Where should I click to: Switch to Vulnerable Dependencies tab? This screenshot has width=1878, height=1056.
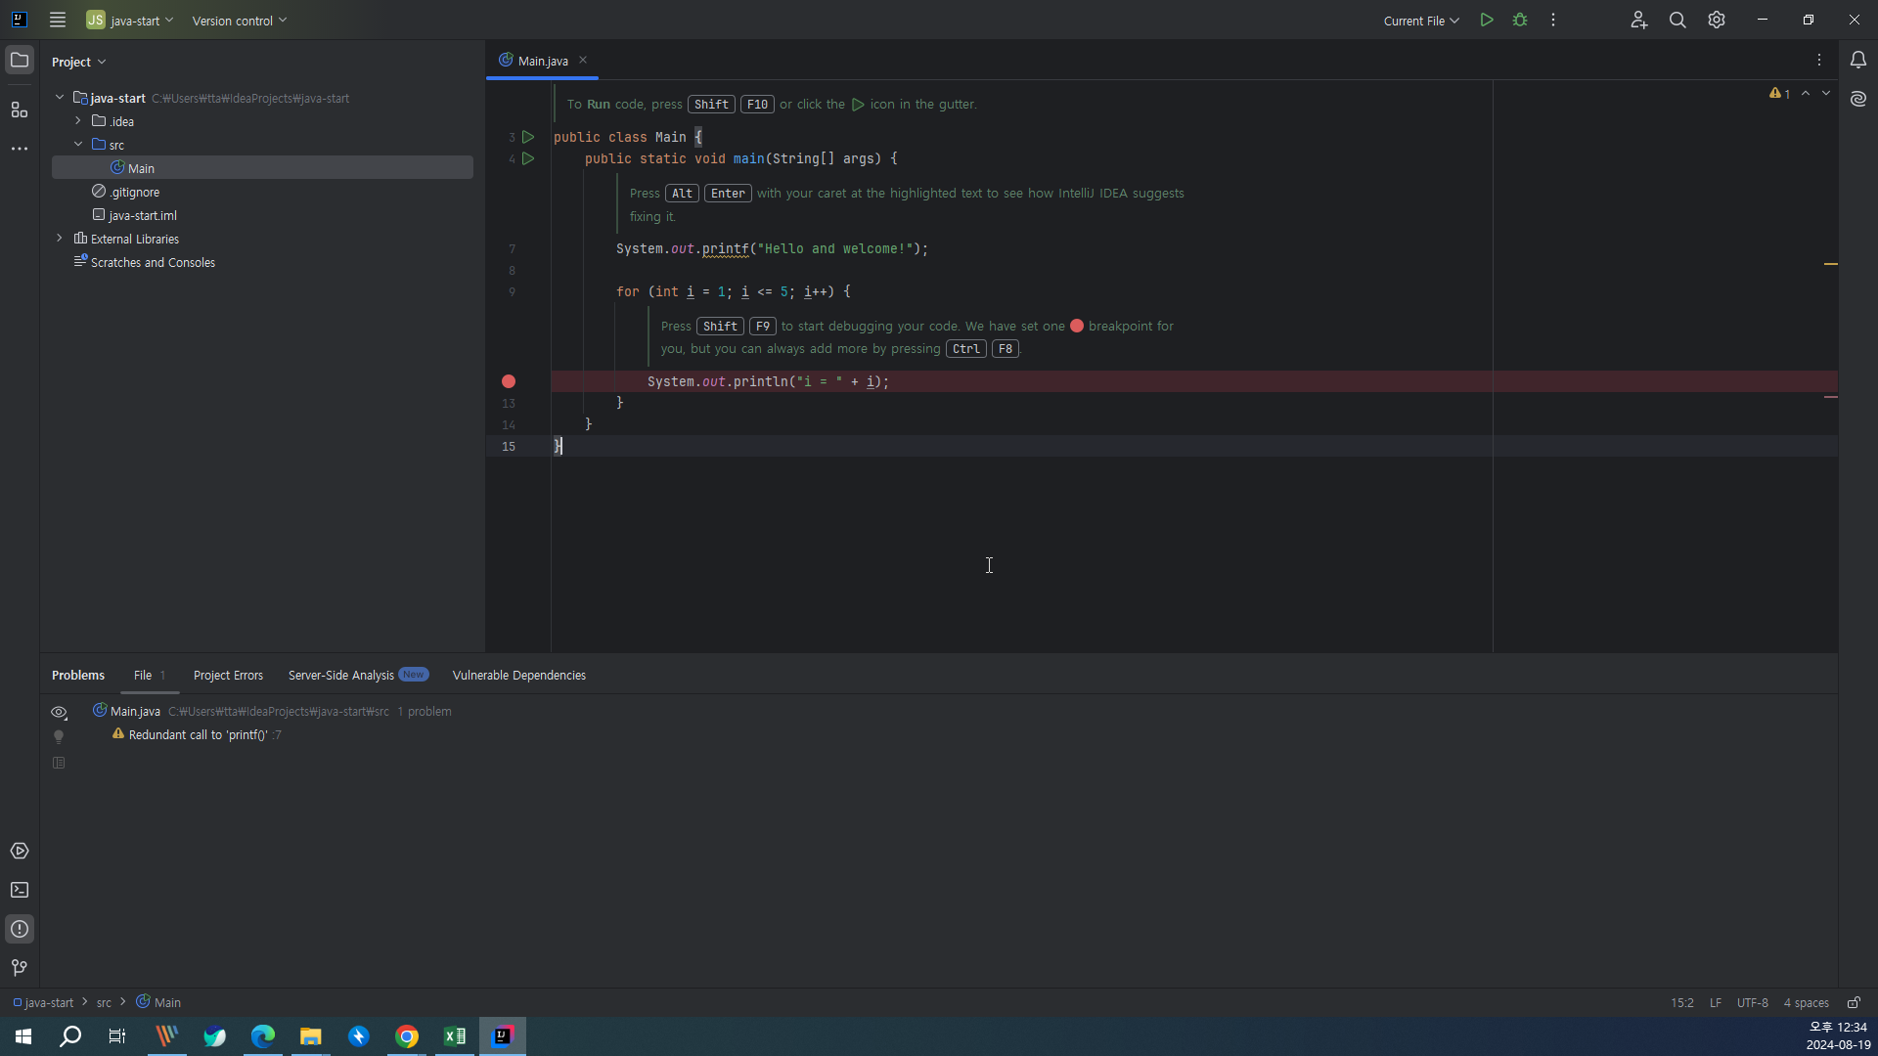tap(518, 676)
